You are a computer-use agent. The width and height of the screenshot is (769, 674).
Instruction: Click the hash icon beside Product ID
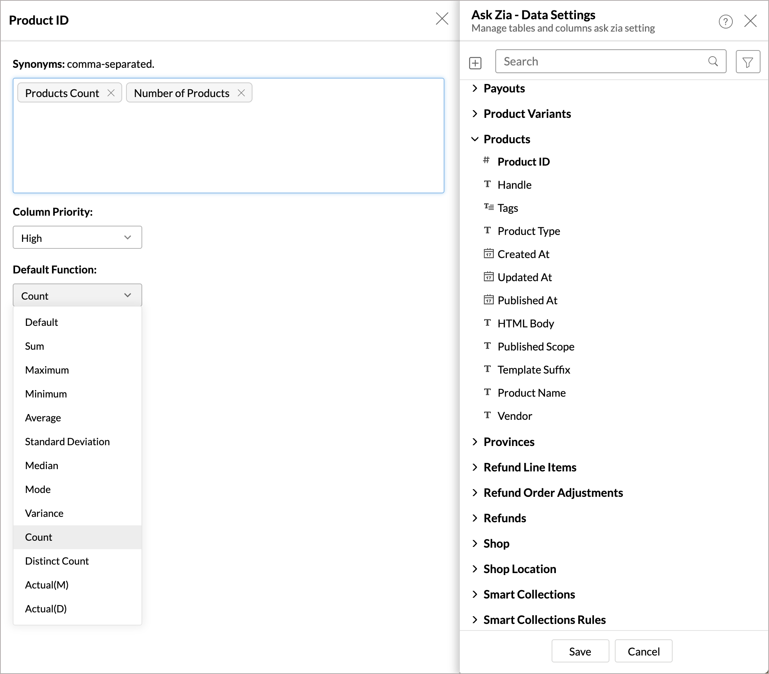[x=486, y=160]
